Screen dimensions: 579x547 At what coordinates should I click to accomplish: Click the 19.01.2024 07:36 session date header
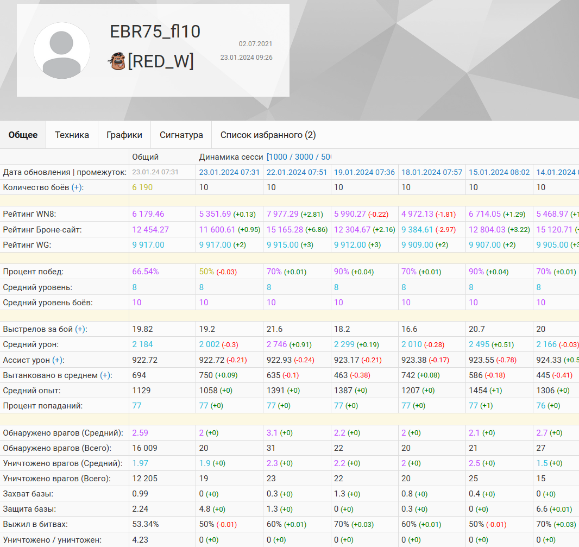tap(364, 172)
